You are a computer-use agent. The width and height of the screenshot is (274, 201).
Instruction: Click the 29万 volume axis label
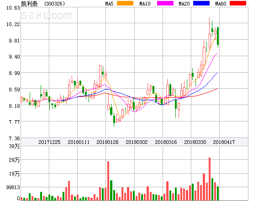[x=14, y=160]
